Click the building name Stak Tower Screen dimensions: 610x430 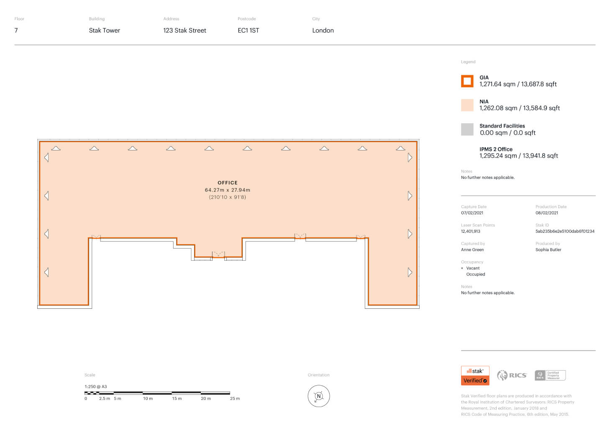pyautogui.click(x=105, y=31)
